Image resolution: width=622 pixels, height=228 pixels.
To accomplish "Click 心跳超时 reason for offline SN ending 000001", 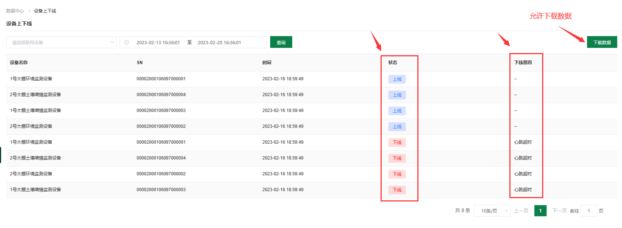I will pyautogui.click(x=523, y=142).
